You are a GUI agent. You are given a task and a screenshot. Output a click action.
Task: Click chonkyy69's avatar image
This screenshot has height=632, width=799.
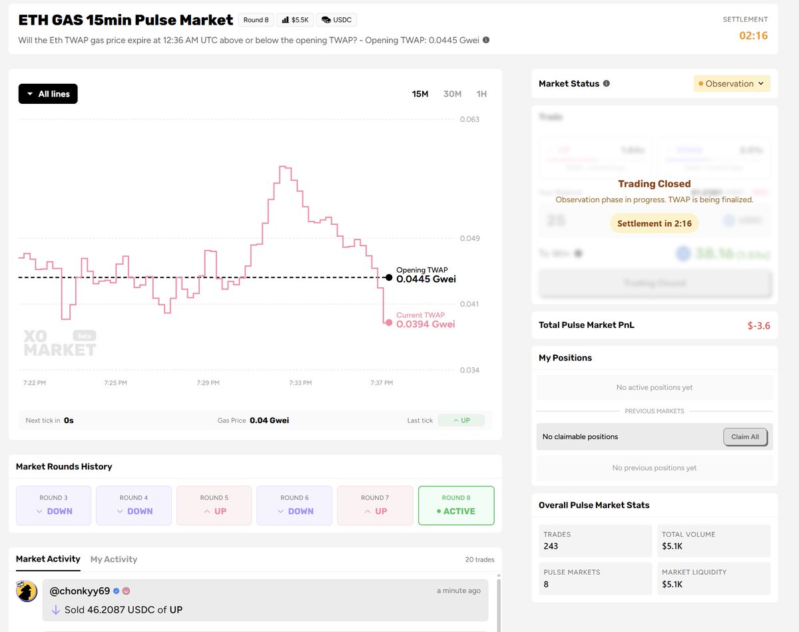click(x=27, y=591)
